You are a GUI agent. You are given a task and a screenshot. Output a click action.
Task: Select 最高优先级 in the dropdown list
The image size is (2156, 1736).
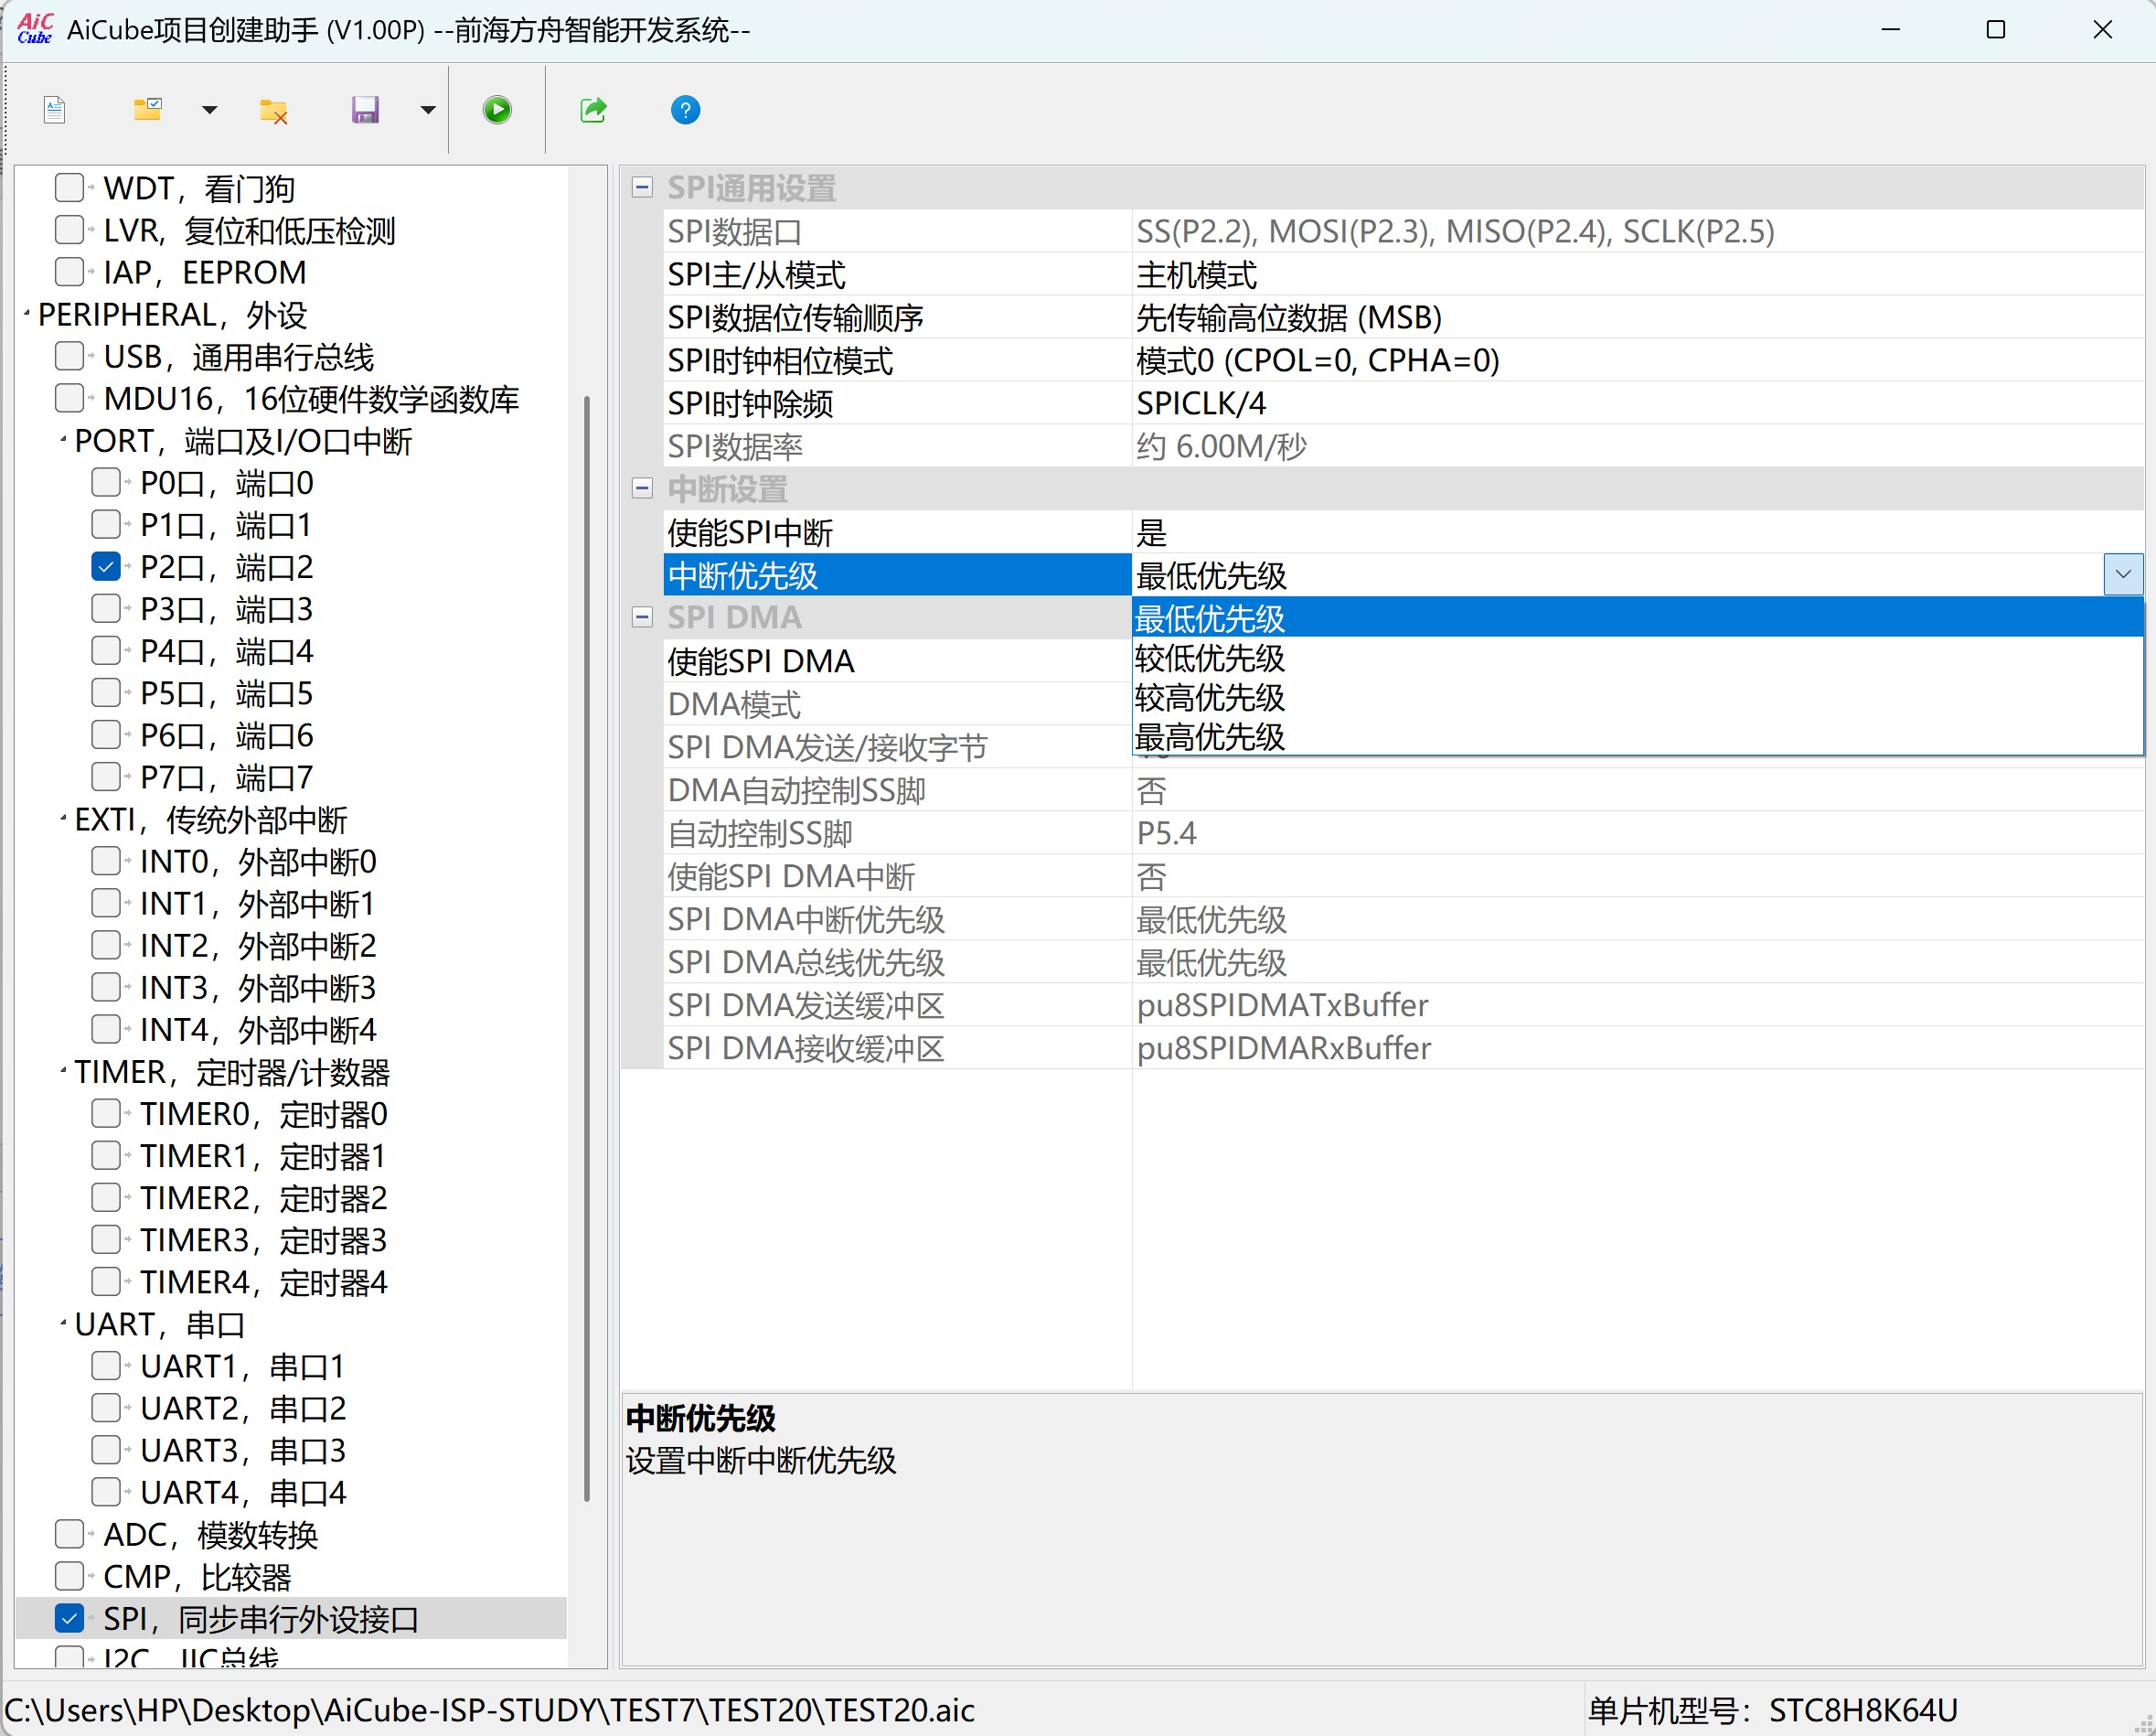[1637, 735]
